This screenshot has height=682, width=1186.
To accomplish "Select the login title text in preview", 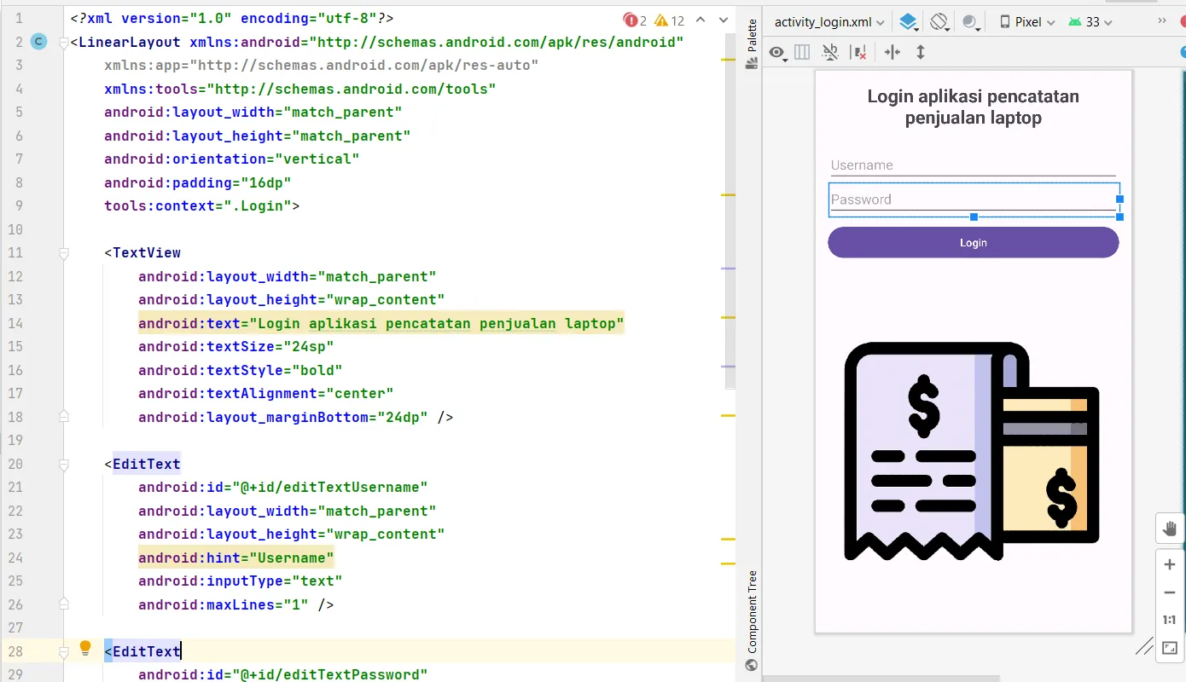I will [x=974, y=107].
